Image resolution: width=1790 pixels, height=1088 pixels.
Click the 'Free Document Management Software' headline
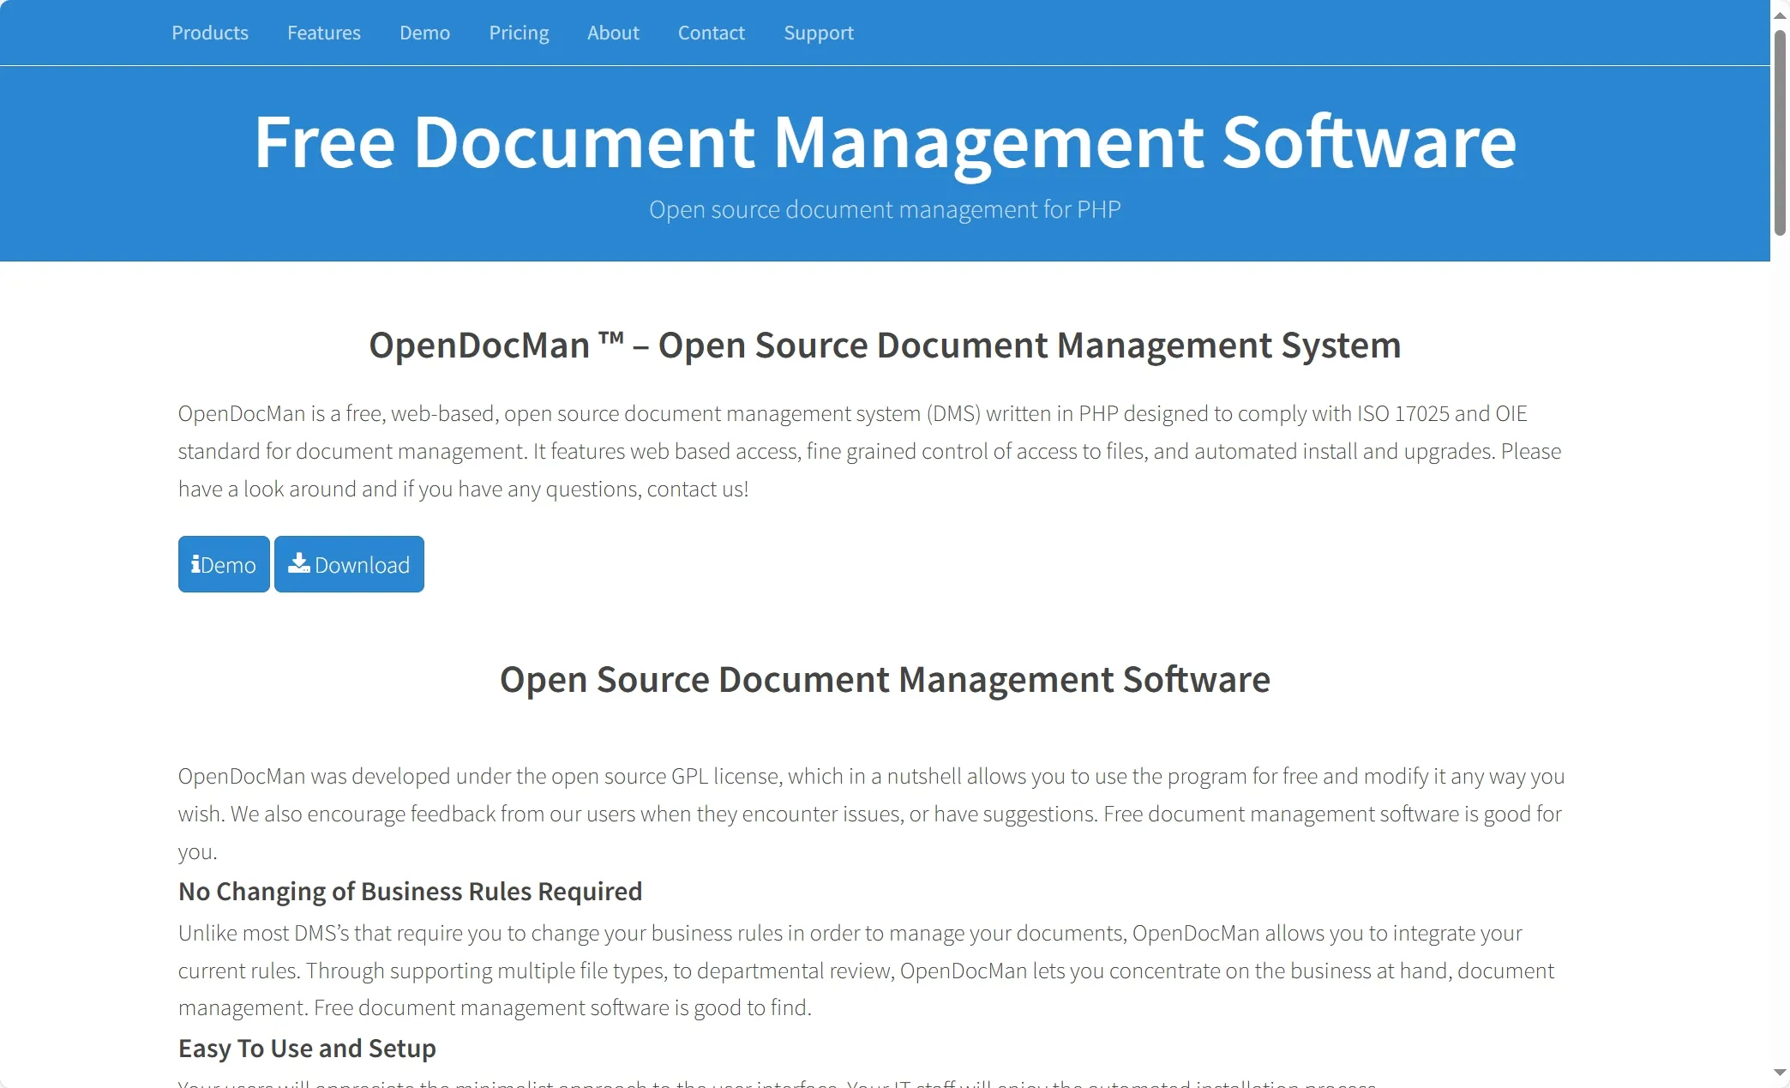pyautogui.click(x=885, y=142)
